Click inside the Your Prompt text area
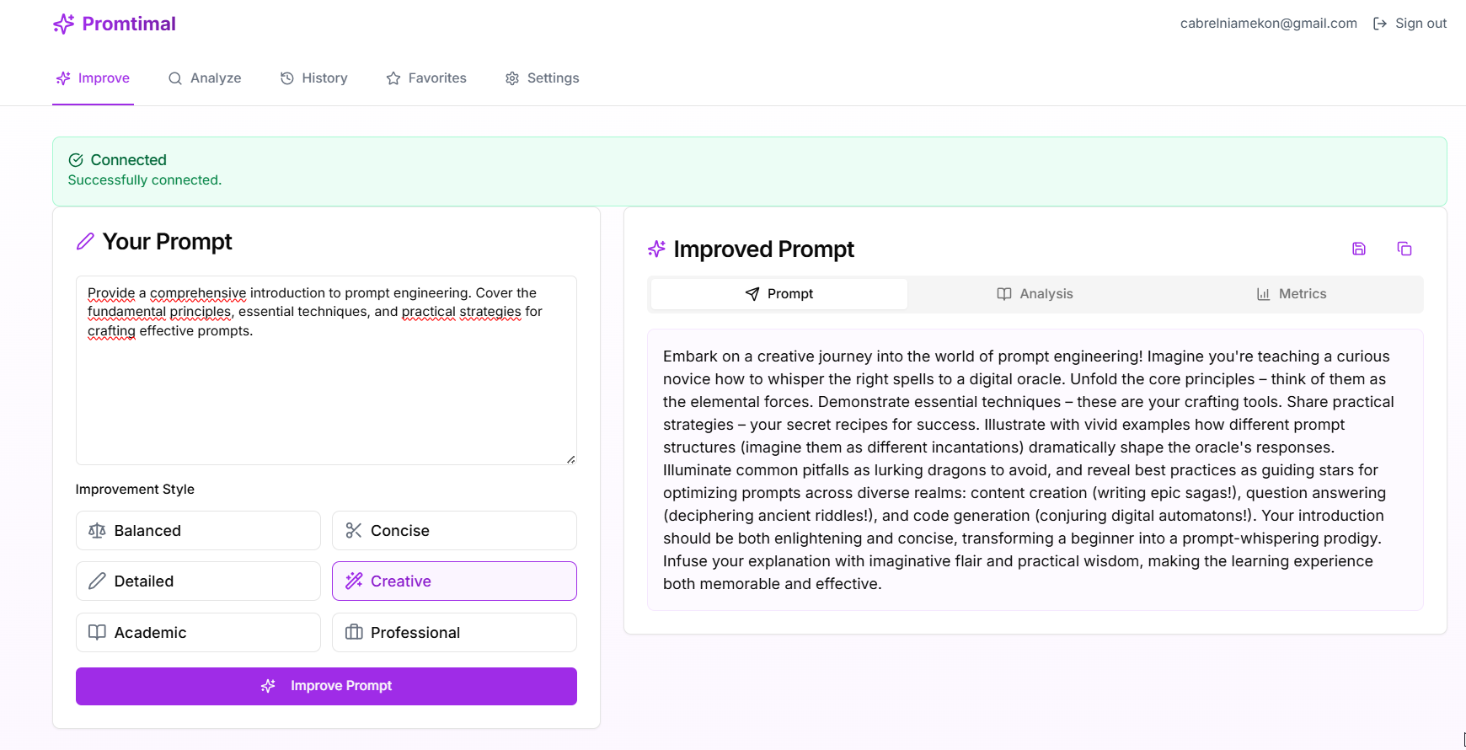This screenshot has width=1466, height=750. 326,396
